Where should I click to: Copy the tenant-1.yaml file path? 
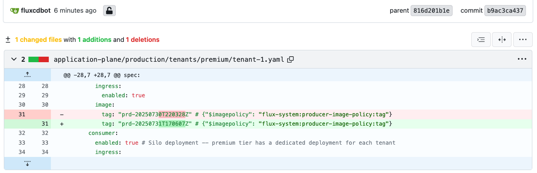pyautogui.click(x=291, y=60)
